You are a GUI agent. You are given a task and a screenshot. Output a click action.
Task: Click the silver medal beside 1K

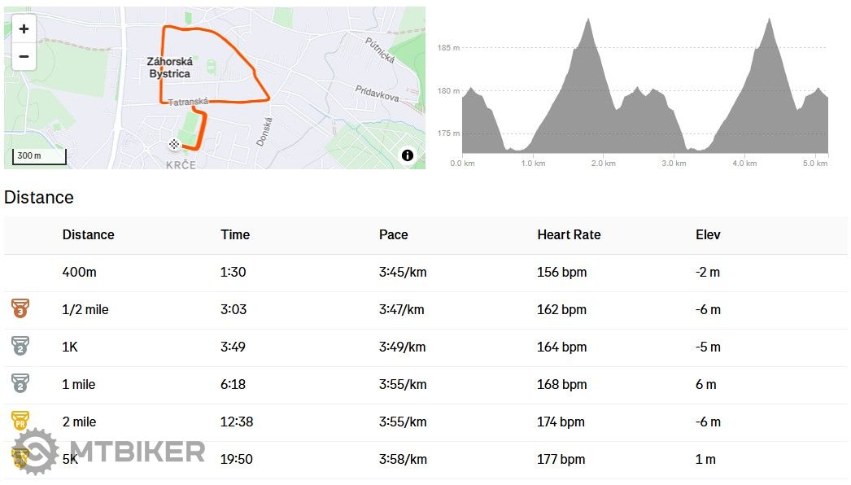coord(20,346)
